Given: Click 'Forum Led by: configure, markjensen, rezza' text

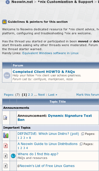Looking at the screenshot, I should [x=42, y=79].
